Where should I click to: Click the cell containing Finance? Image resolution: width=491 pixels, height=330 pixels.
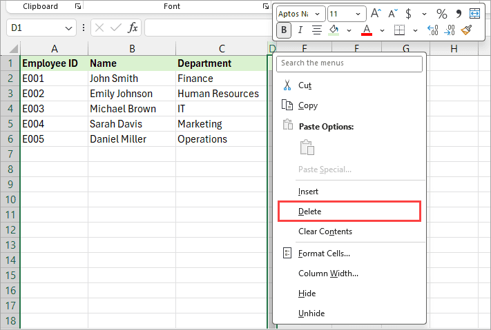coord(222,79)
